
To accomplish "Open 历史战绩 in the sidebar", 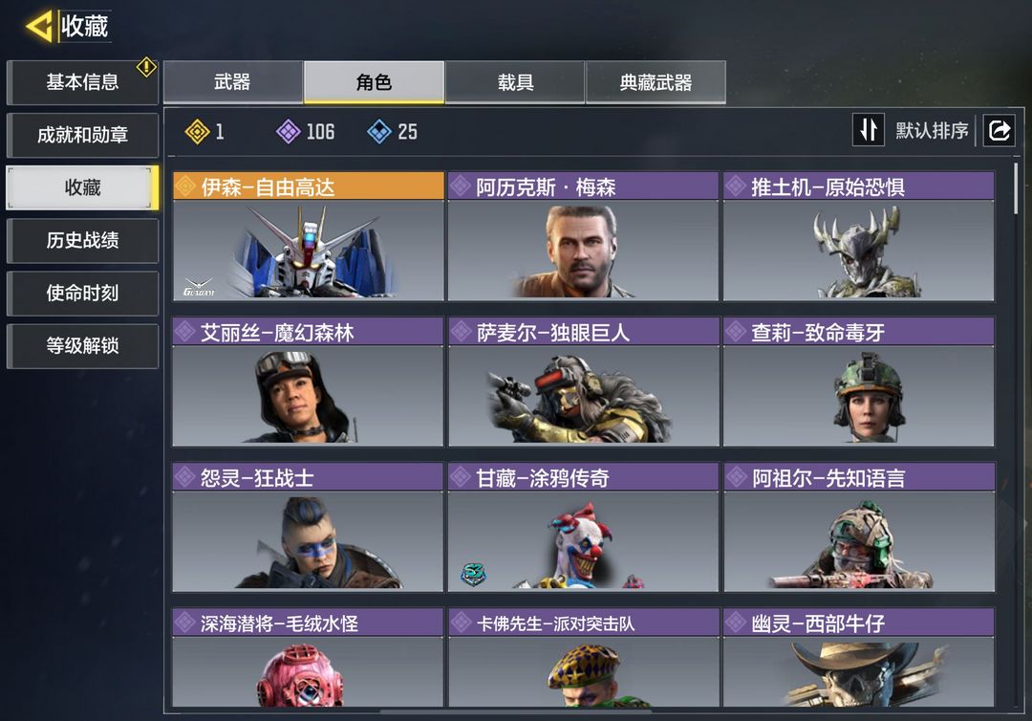I will [82, 240].
